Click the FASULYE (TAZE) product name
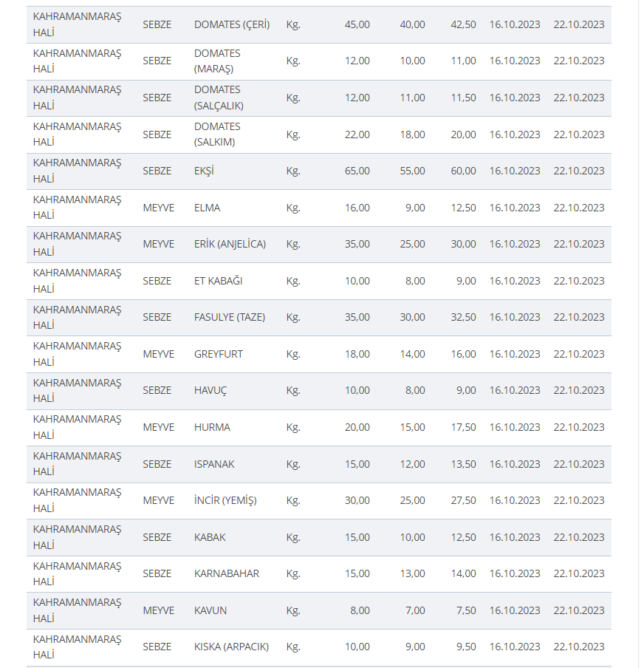This screenshot has width=644, height=668. (x=229, y=317)
